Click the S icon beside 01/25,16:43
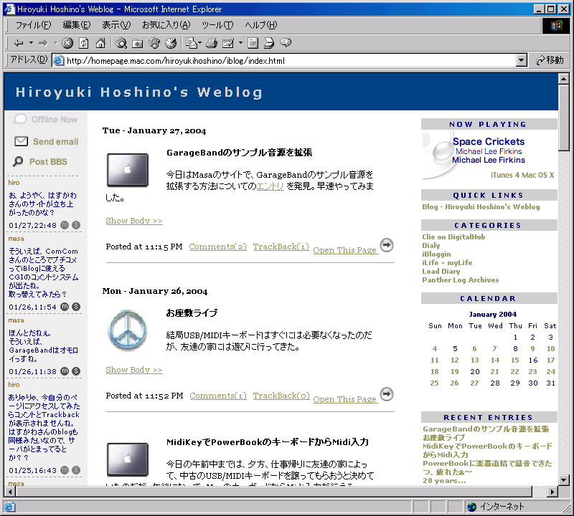Image resolution: width=574 pixels, height=516 pixels. tap(76, 470)
